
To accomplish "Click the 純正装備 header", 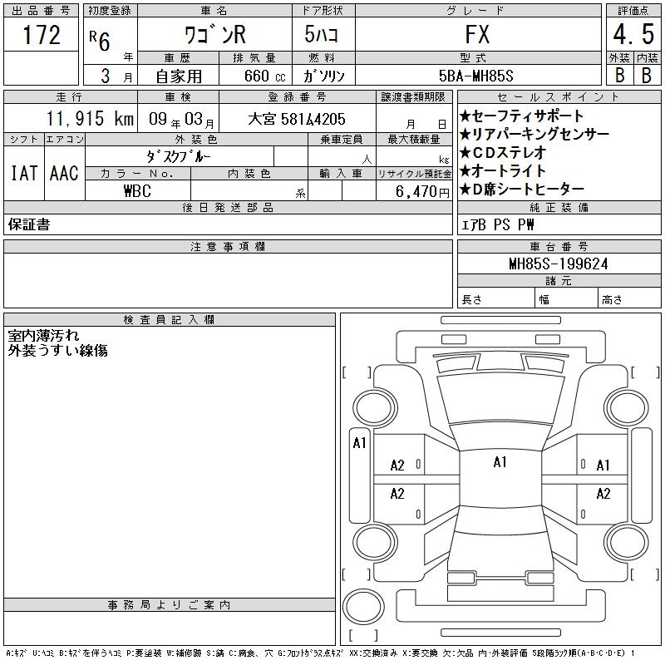I will coord(559,207).
